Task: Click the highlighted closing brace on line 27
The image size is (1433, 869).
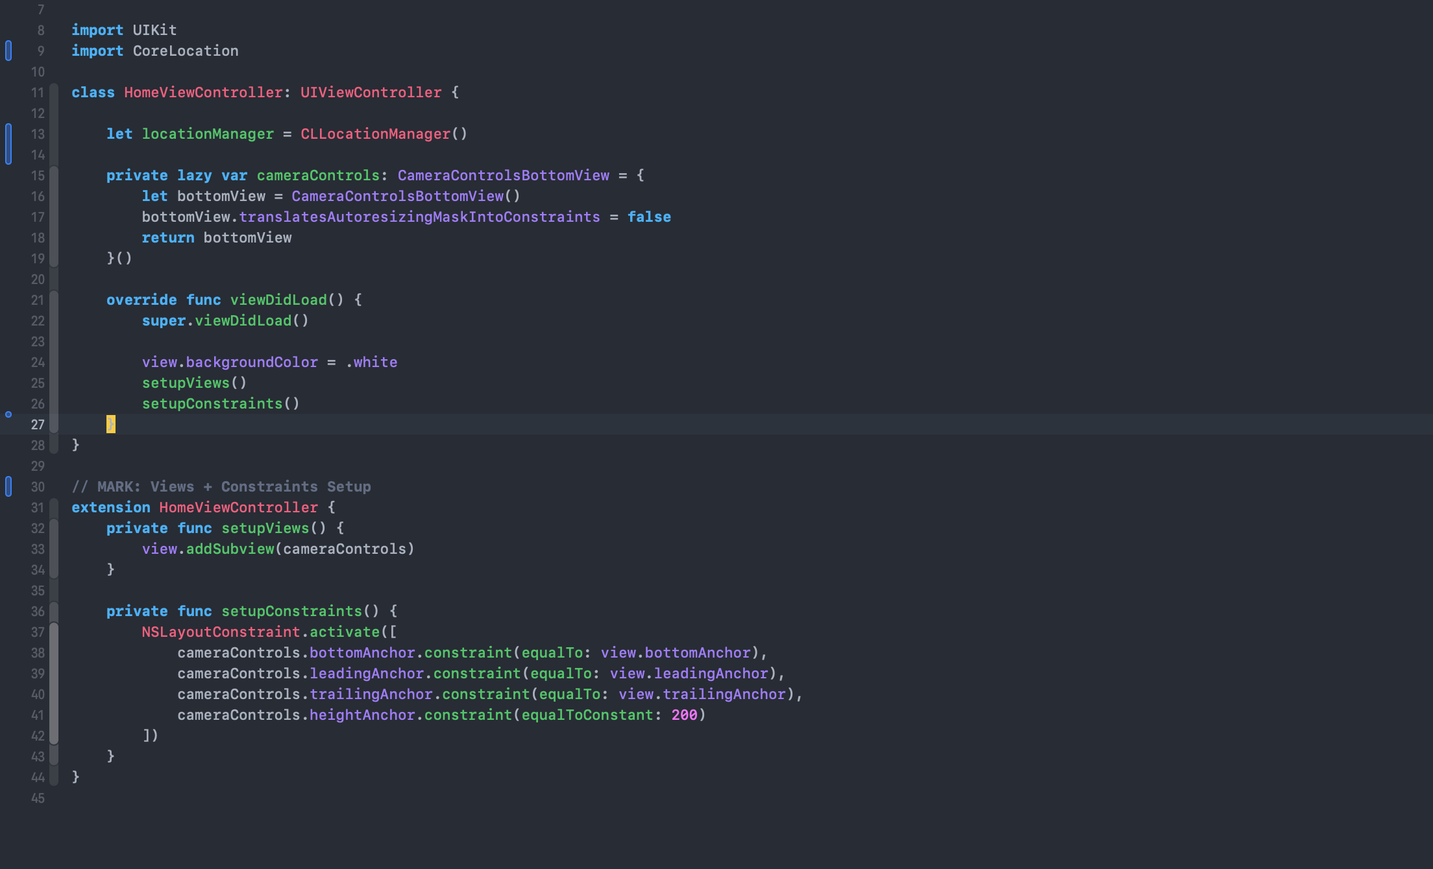Action: [x=110, y=424]
